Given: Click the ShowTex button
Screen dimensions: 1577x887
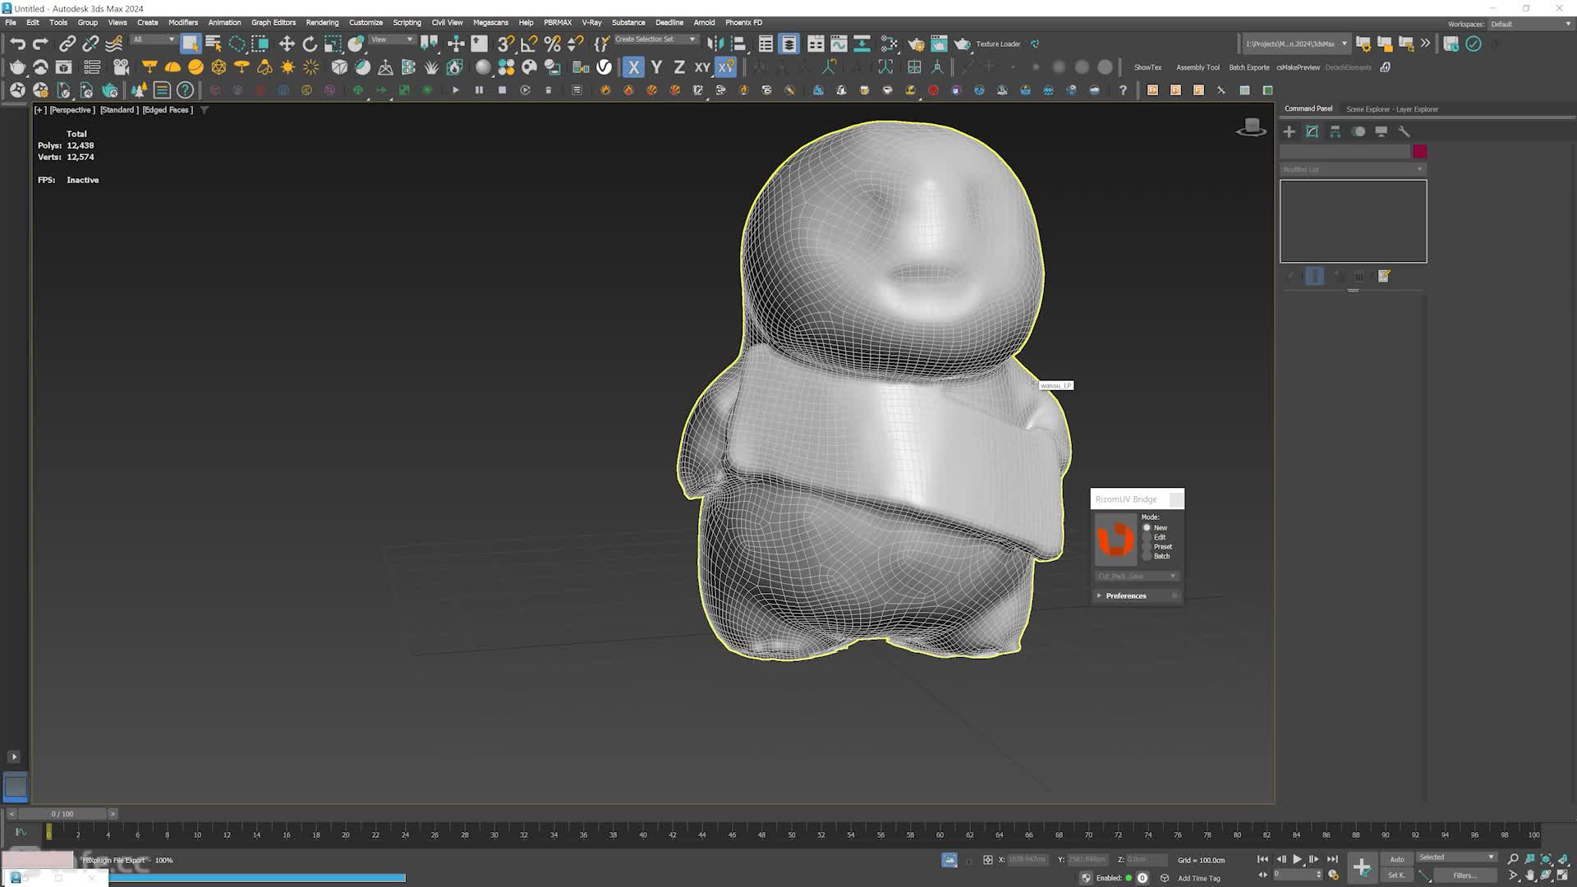Looking at the screenshot, I should click(1147, 67).
